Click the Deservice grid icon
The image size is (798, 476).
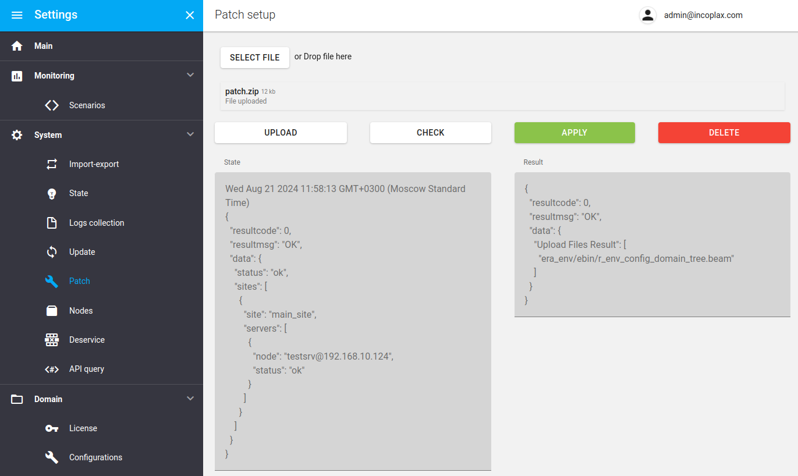click(x=52, y=340)
